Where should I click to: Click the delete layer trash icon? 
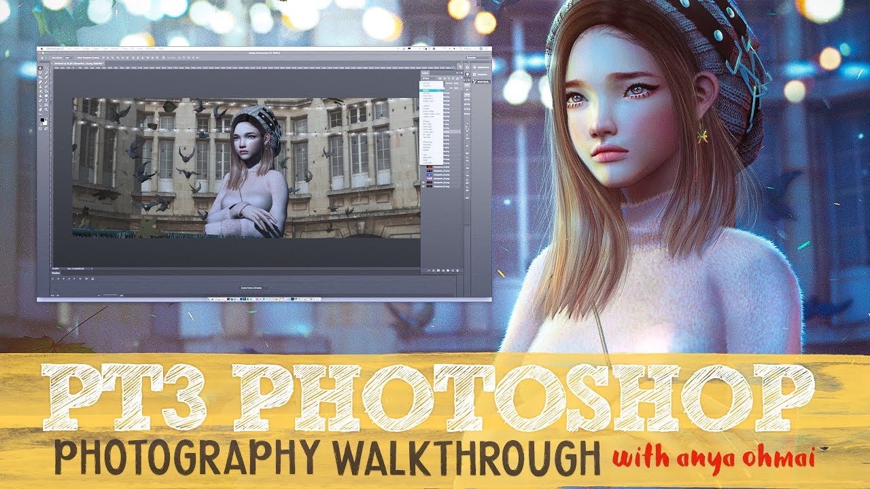[457, 270]
